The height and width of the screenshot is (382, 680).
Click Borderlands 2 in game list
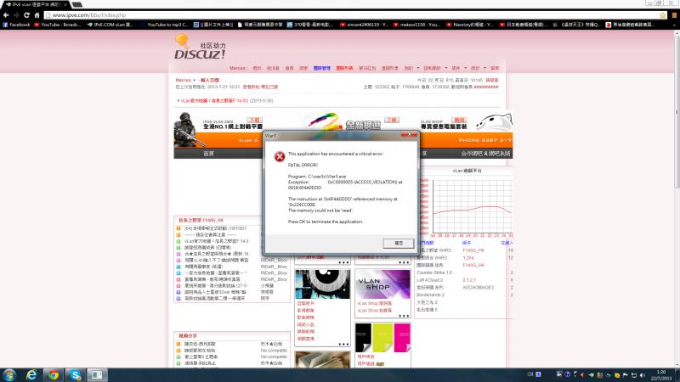[x=431, y=295]
